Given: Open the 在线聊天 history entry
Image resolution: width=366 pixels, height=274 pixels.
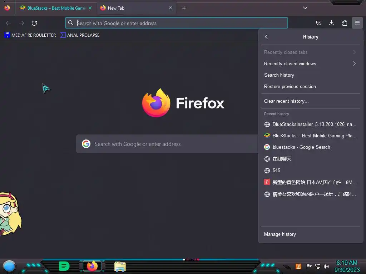Looking at the screenshot, I should pos(311,159).
